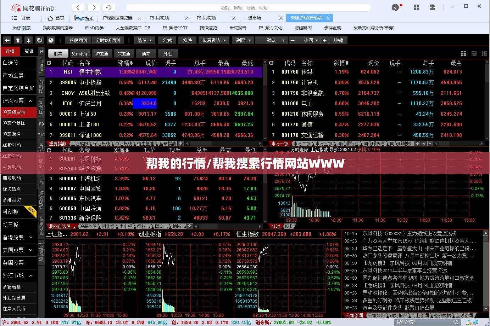Image resolution: width=490 pixels, height=326 pixels.
Task: Select the first grid layout icon
Action: [x=464, y=53]
